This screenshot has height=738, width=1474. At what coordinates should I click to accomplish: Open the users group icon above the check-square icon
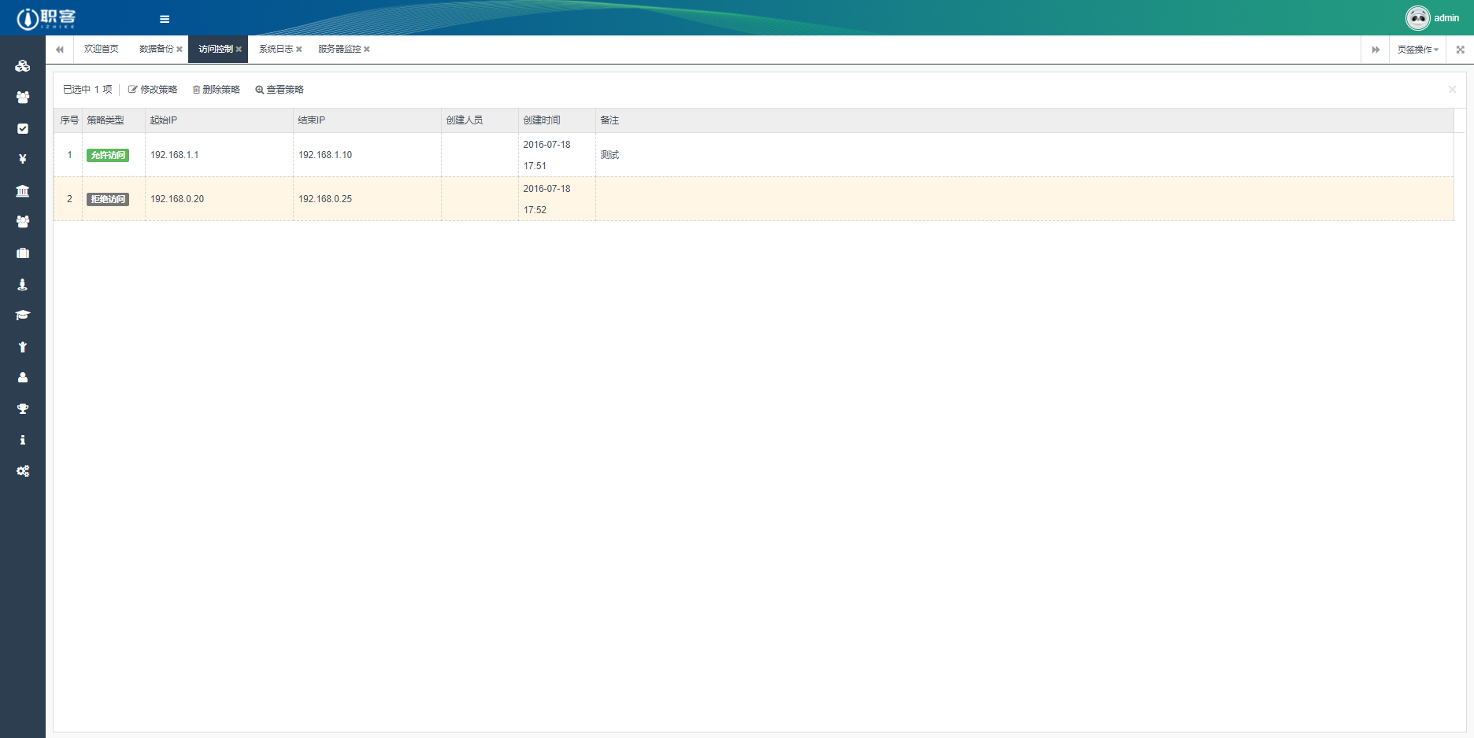click(23, 98)
